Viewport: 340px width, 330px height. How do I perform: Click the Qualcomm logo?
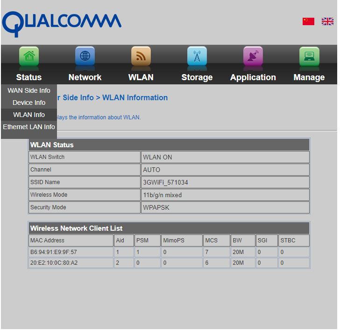[61, 22]
